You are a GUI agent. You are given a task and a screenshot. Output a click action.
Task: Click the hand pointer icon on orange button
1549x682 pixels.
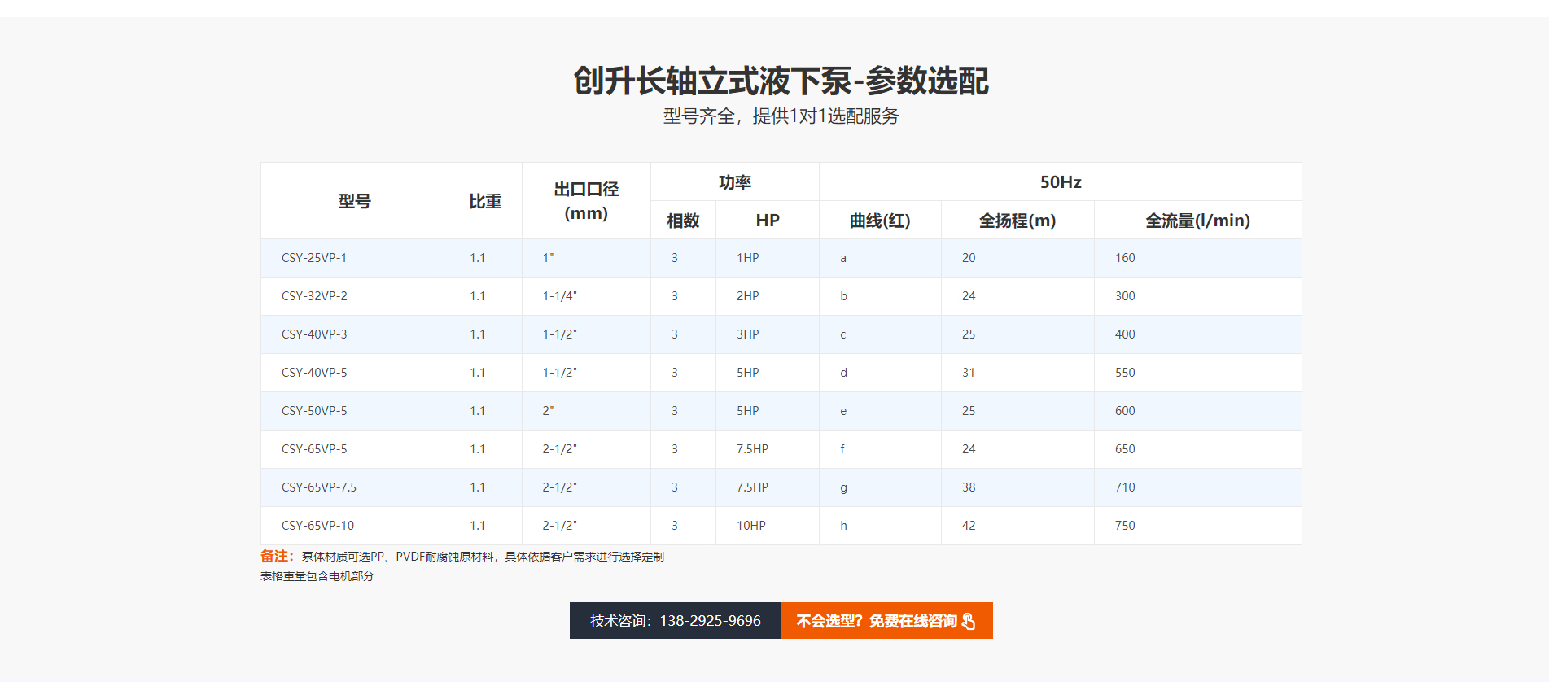click(968, 621)
